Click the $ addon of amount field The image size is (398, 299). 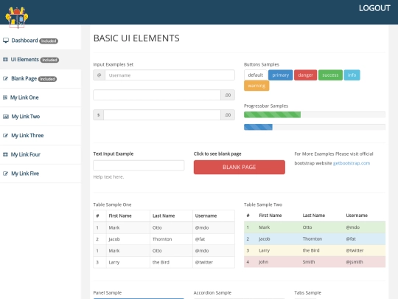[99, 115]
